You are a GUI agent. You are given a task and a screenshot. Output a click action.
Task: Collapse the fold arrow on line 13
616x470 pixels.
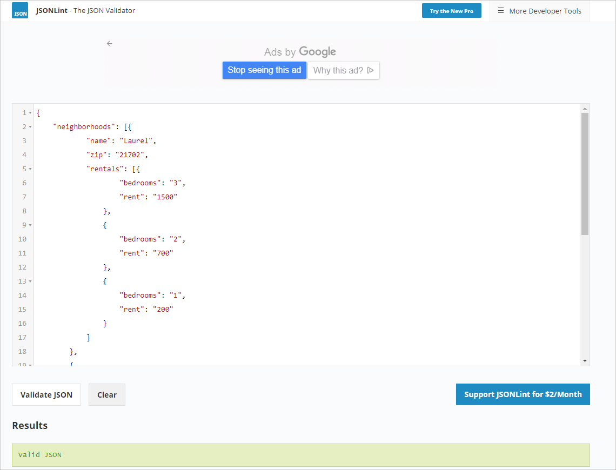point(30,281)
